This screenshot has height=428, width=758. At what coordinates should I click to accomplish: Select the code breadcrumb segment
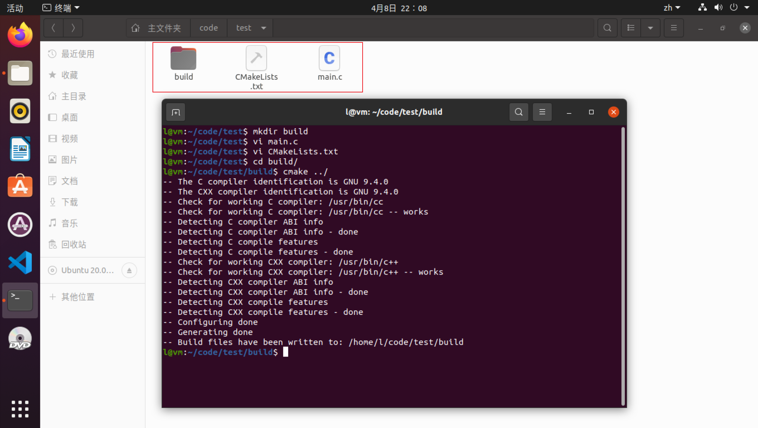(x=208, y=28)
